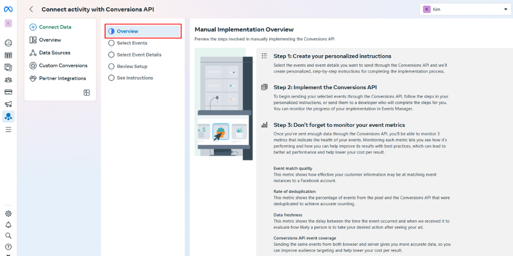
Task: Click the search magnifier icon
Action: coord(9,236)
